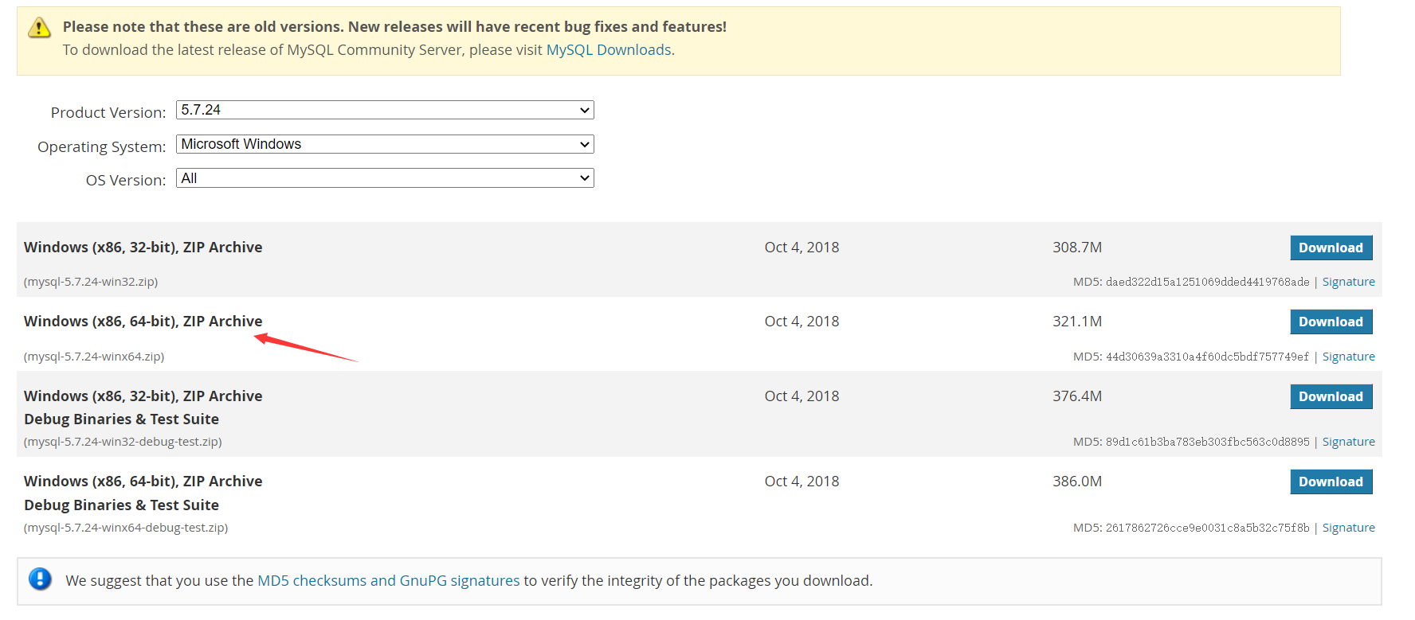Download the 321.1M 64-bit ZIP Archive

coord(1331,322)
